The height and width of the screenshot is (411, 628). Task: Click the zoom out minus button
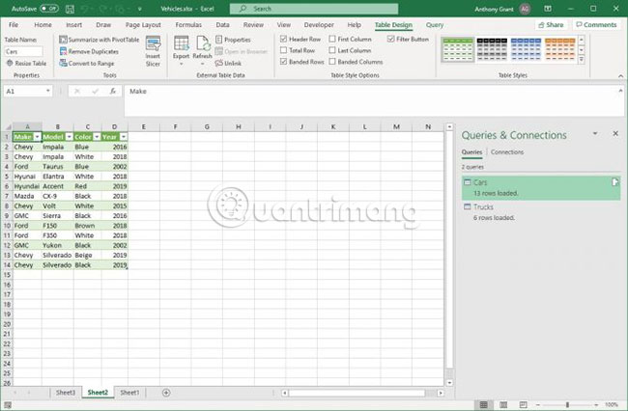click(538, 404)
